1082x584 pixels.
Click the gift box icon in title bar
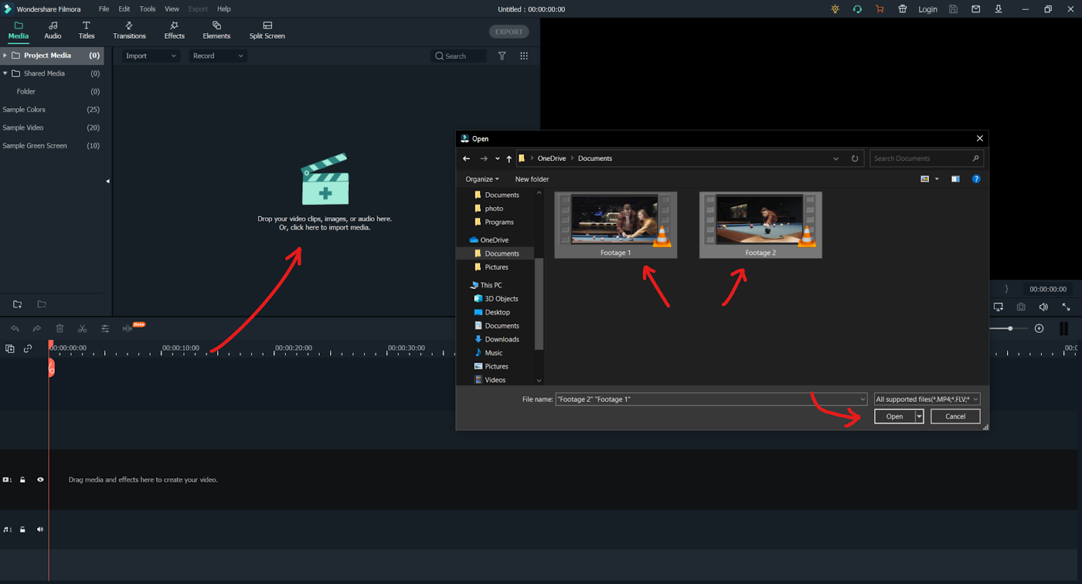point(902,9)
